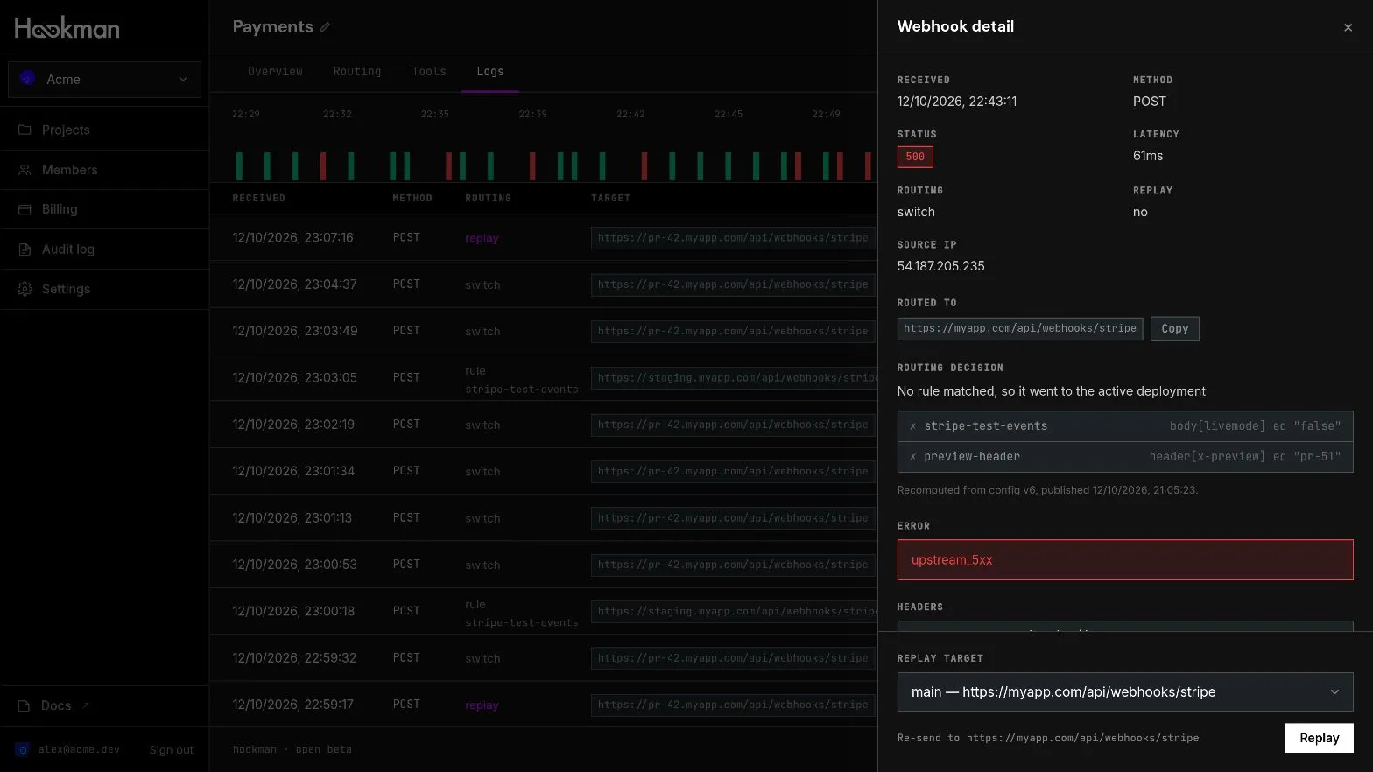
Task: Open the Replay target dropdown
Action: pyautogui.click(x=1125, y=691)
